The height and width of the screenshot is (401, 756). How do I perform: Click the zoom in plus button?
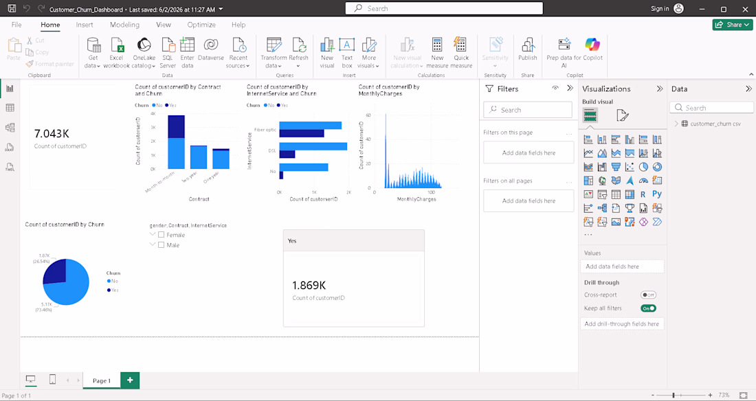tap(710, 396)
